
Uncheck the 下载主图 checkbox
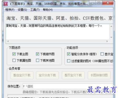tap(14, 54)
